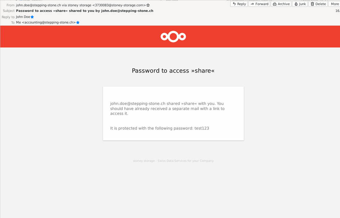The height and width of the screenshot is (218, 340).
Task: Delete the email using the trash button
Action: coord(318,4)
